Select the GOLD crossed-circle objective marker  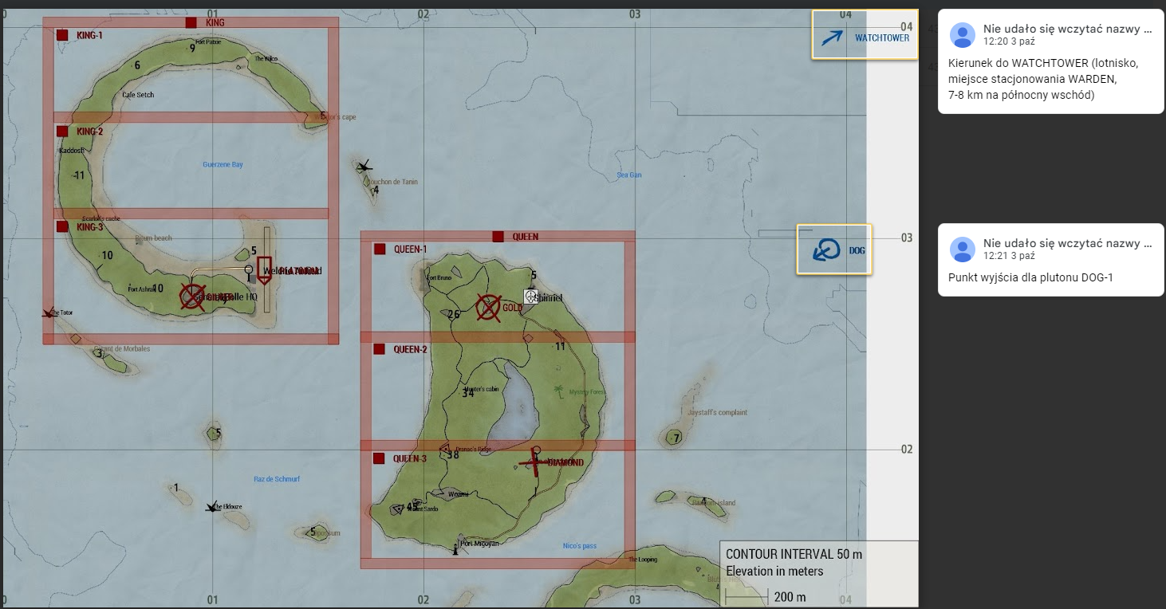click(488, 308)
